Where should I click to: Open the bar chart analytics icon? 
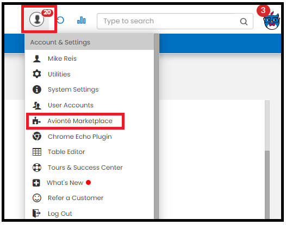point(82,20)
